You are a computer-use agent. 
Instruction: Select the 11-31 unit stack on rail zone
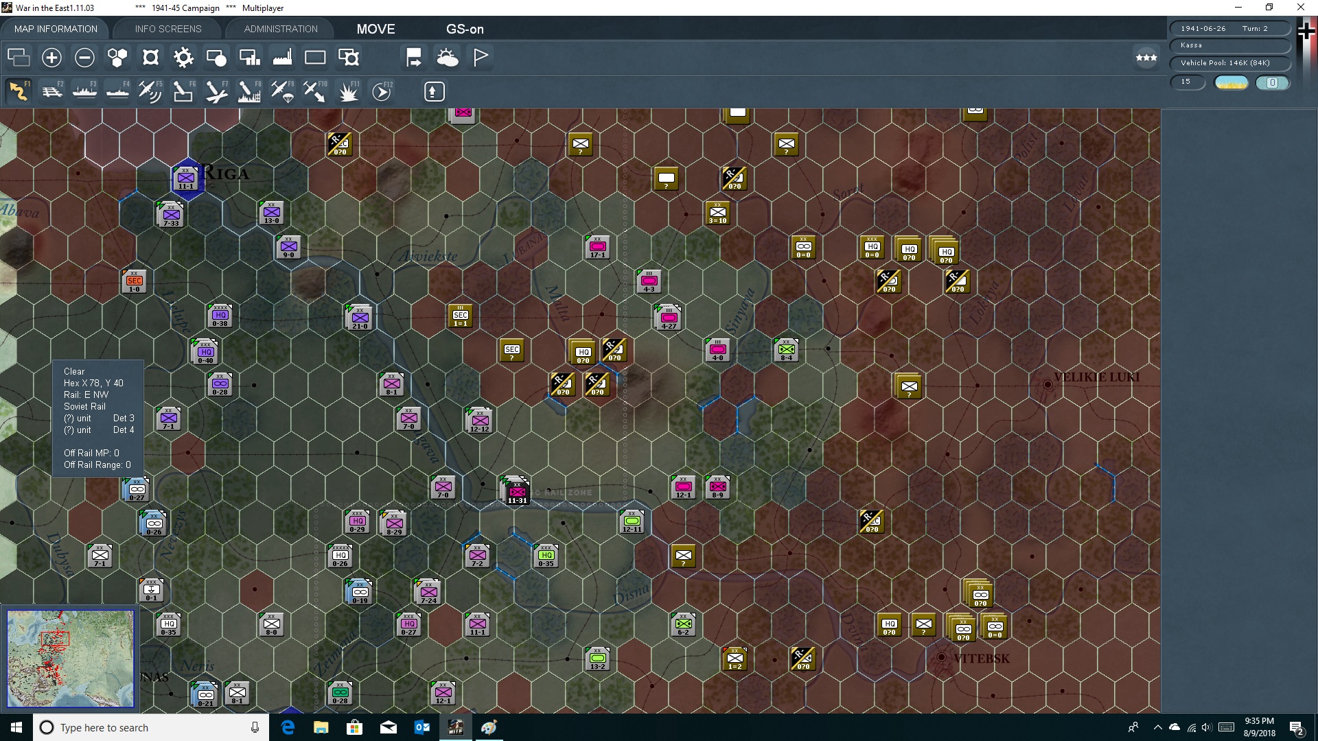[516, 491]
